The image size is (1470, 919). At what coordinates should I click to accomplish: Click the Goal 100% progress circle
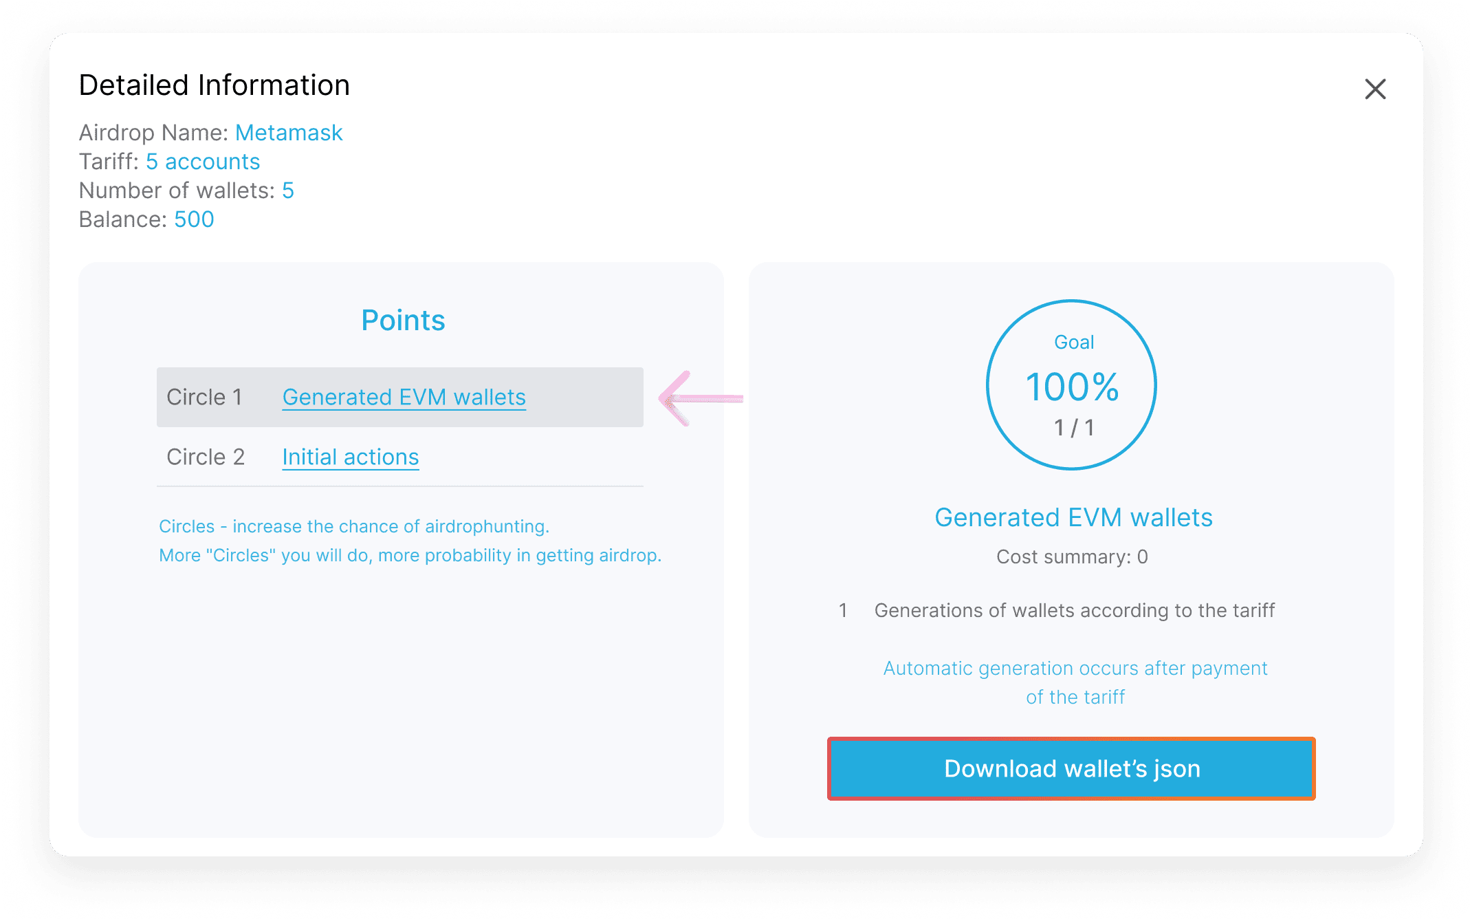(x=1071, y=385)
